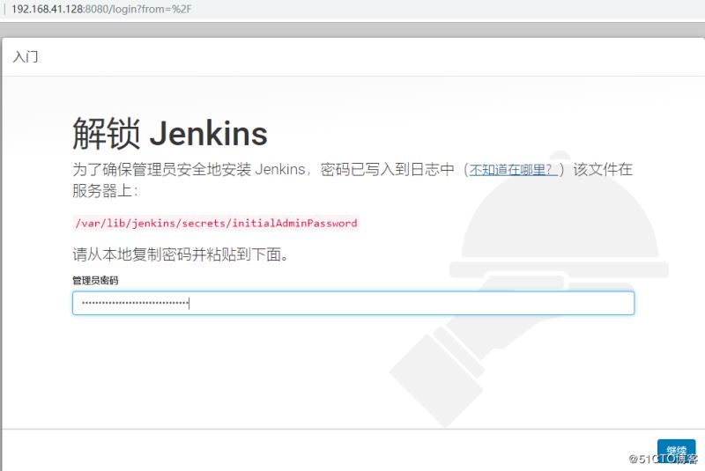Click the 管理员密码 field label
This screenshot has height=471, width=705.
tap(95, 280)
